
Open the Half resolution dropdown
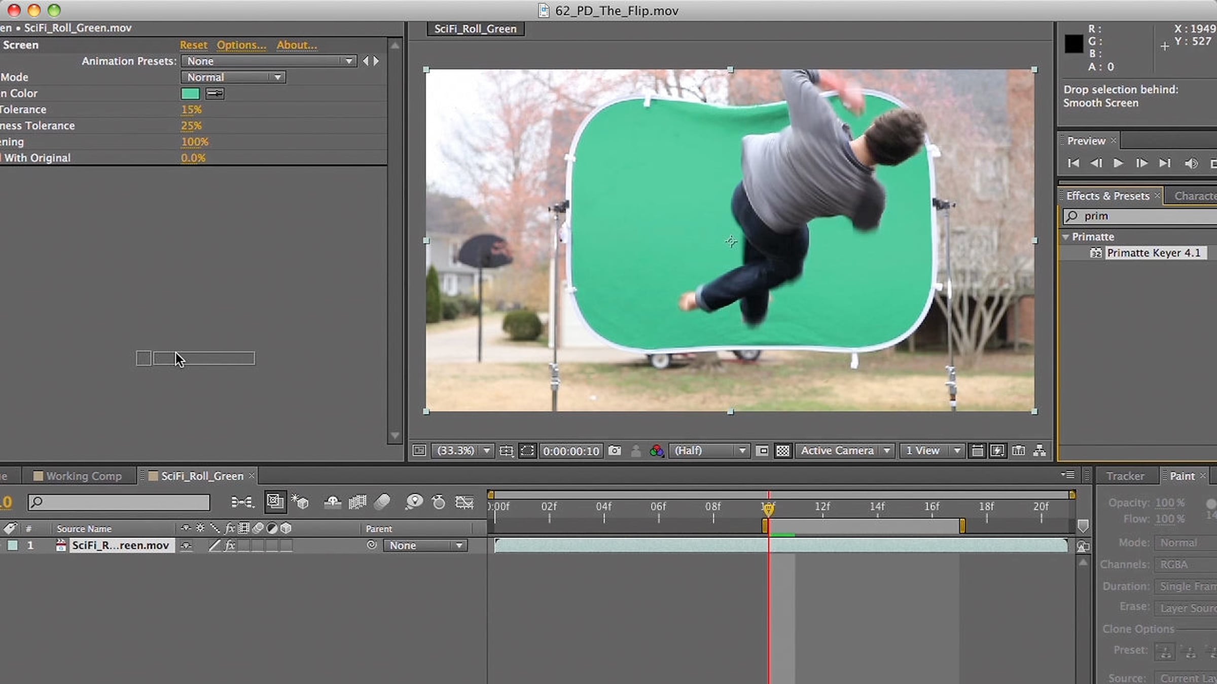[x=709, y=450]
